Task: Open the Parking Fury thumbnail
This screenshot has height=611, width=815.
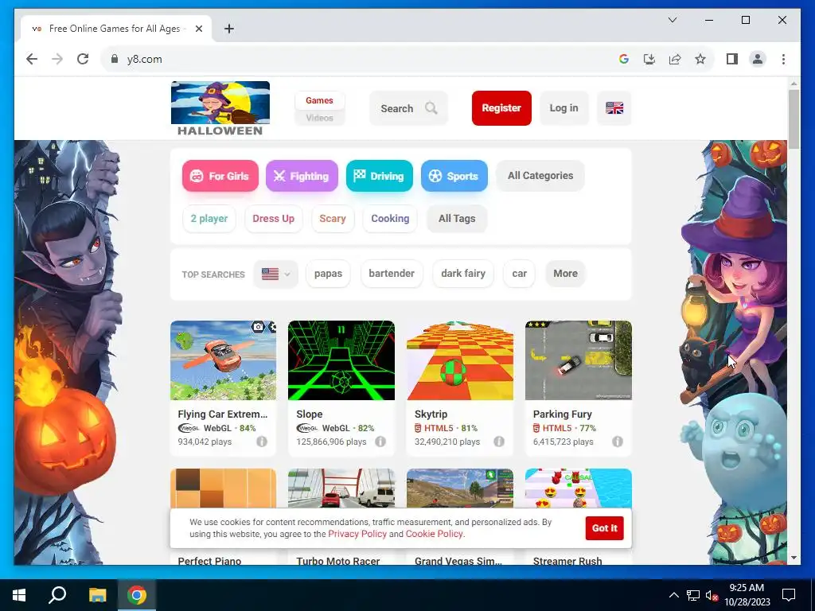Action: pyautogui.click(x=579, y=360)
